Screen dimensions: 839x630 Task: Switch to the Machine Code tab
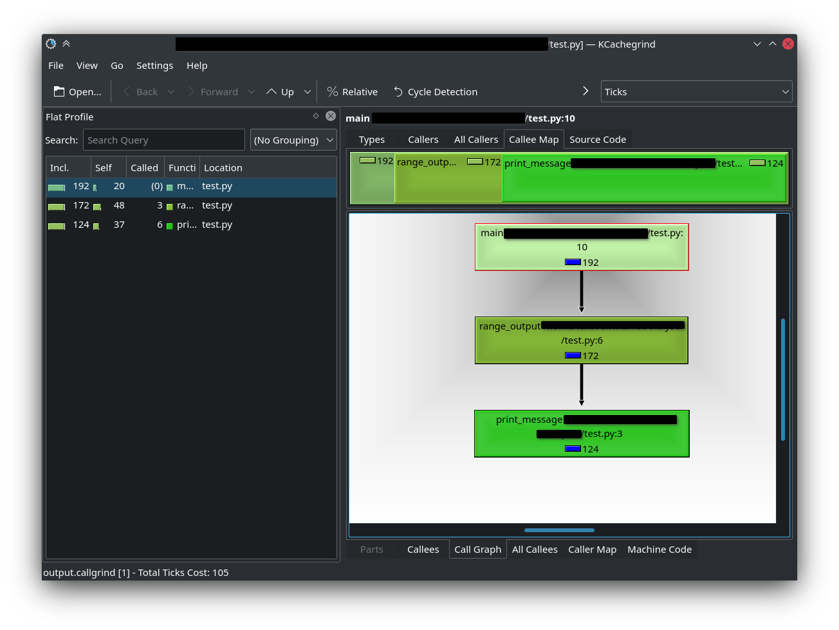pos(659,550)
